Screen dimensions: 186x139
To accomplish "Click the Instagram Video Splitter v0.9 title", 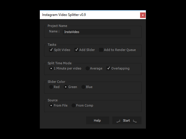I will coord(64,15).
